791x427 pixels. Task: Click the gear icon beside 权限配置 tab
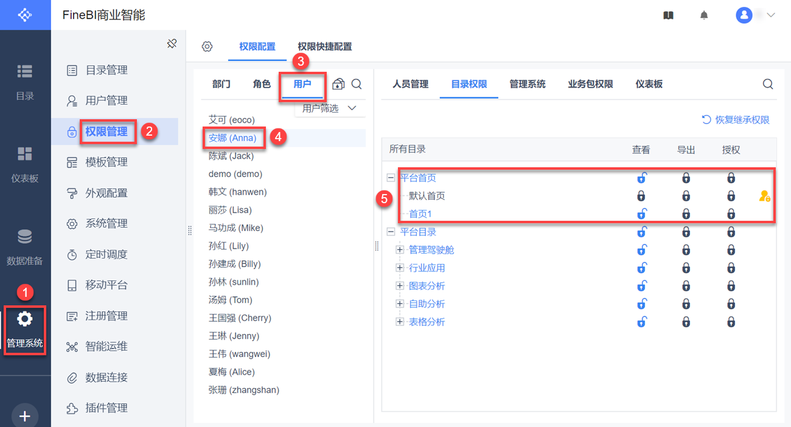click(x=207, y=47)
